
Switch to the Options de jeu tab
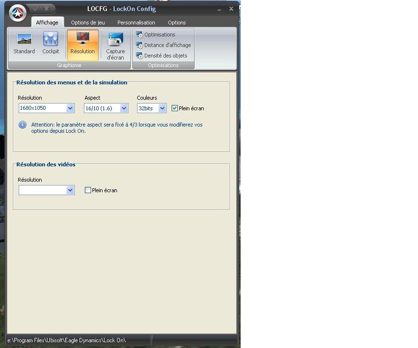coord(88,23)
